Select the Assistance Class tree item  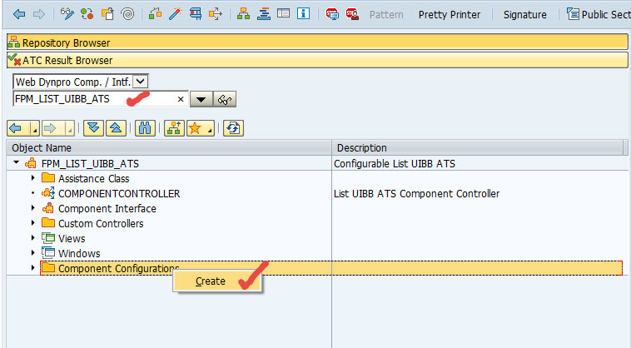94,178
